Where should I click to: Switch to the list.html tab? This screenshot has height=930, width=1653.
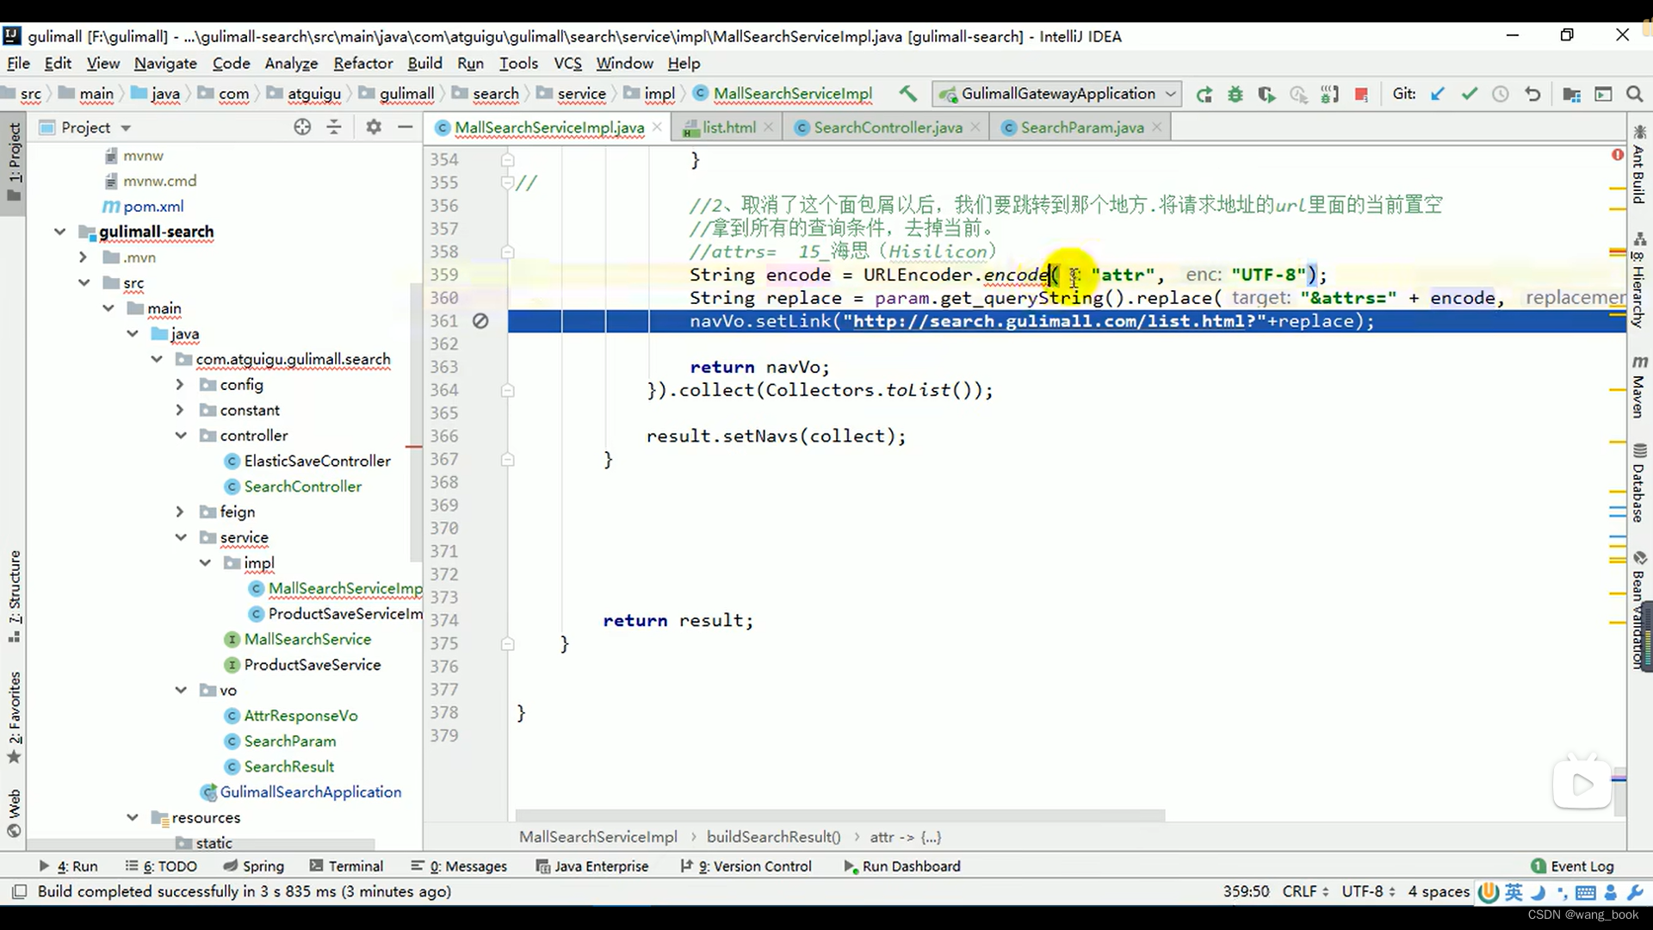728,127
